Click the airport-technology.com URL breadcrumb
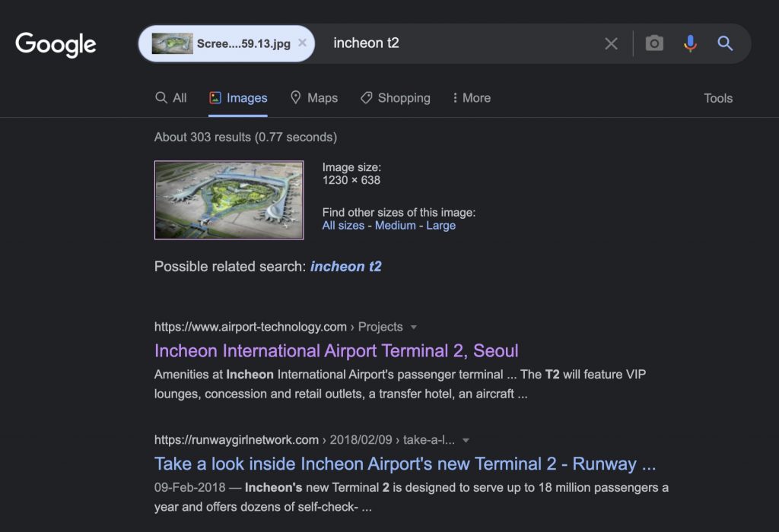The width and height of the screenshot is (779, 532). point(278,327)
